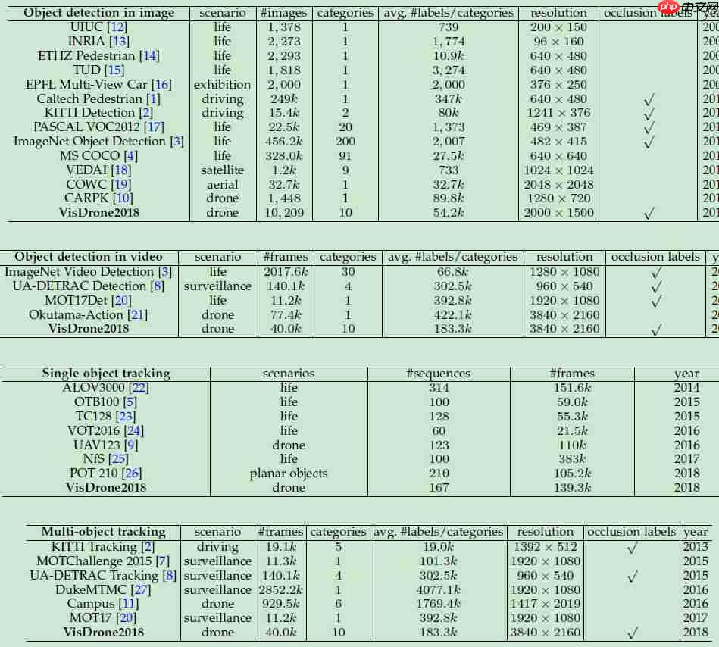This screenshot has height=647, width=719.
Task: Select the 'Object detection in image' header
Action: [x=99, y=13]
